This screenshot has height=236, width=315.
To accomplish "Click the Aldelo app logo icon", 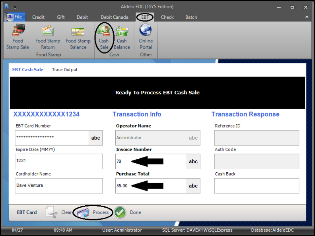I will click(6, 7).
